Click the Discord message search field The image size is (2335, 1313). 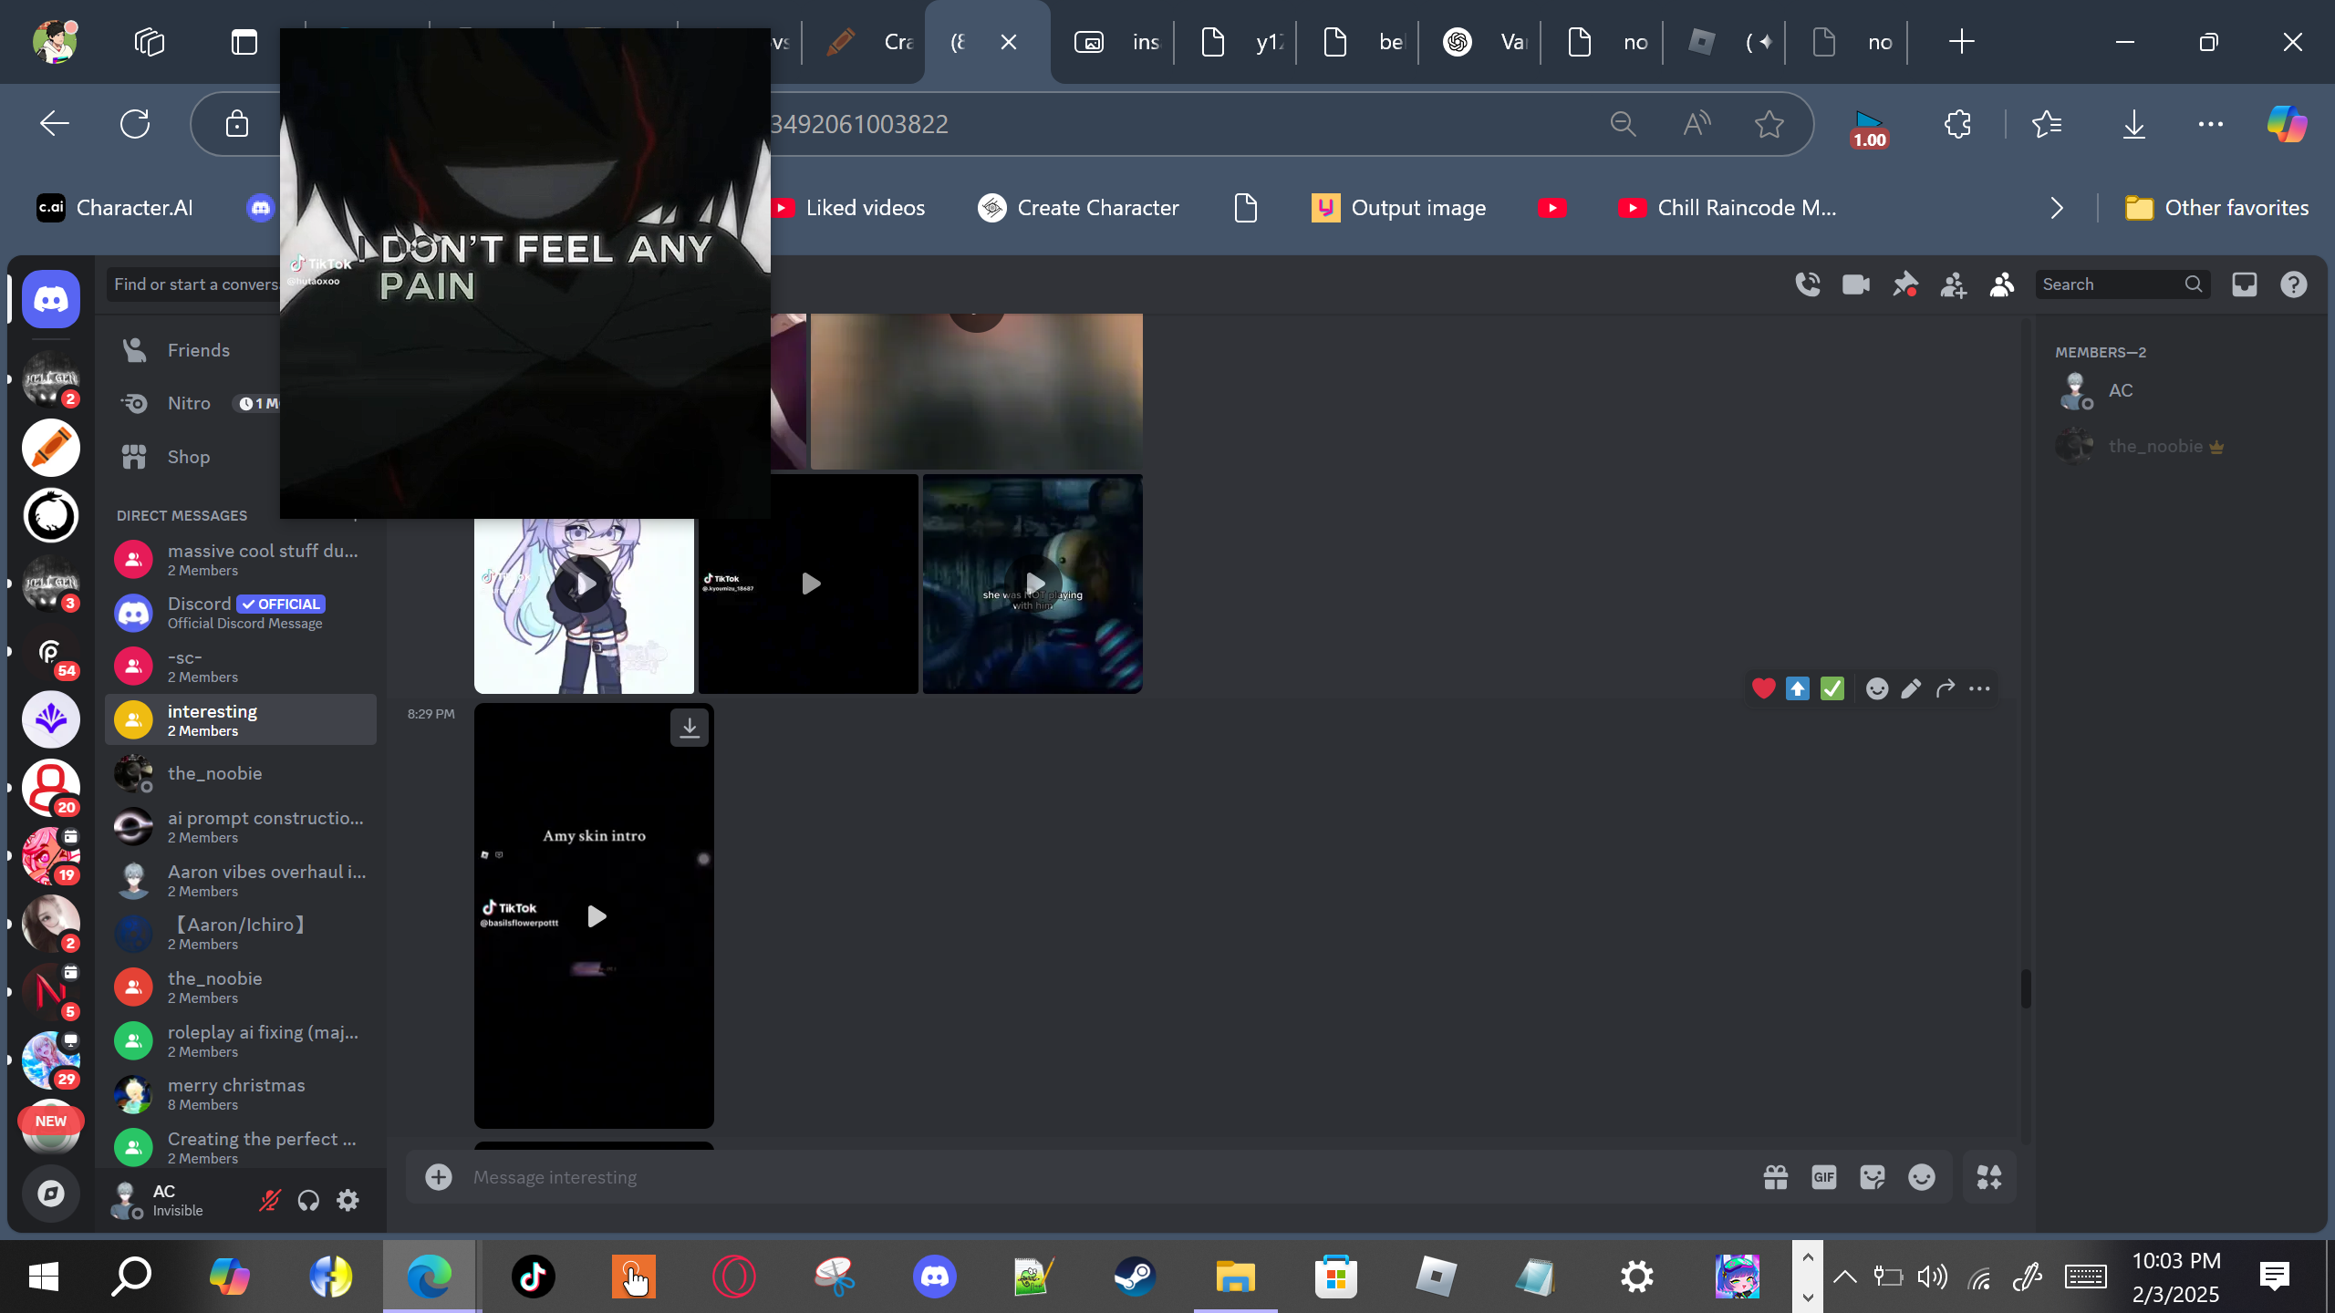(x=2122, y=284)
